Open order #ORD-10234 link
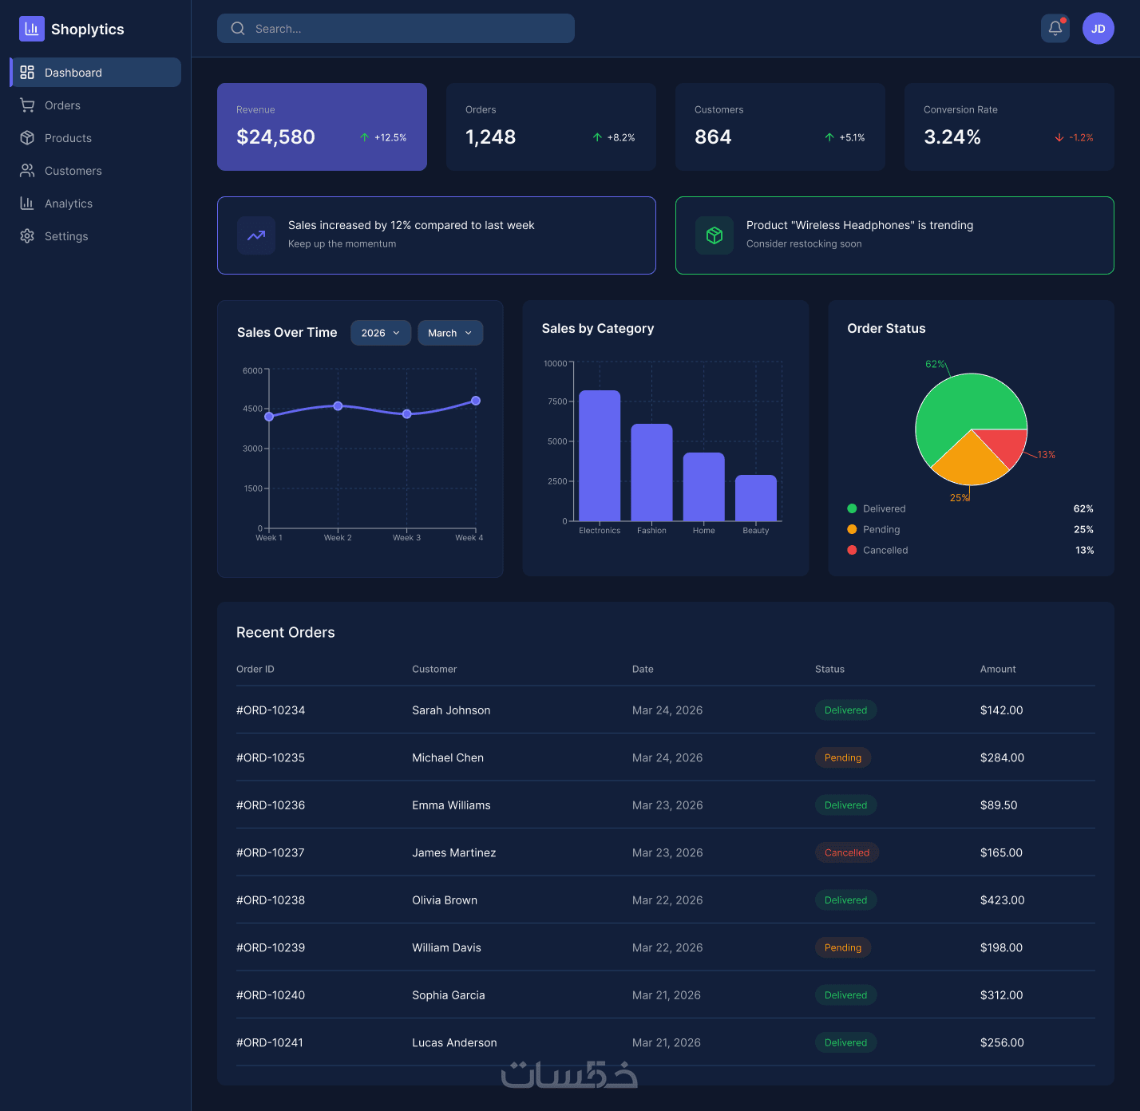The width and height of the screenshot is (1140, 1111). tap(271, 710)
